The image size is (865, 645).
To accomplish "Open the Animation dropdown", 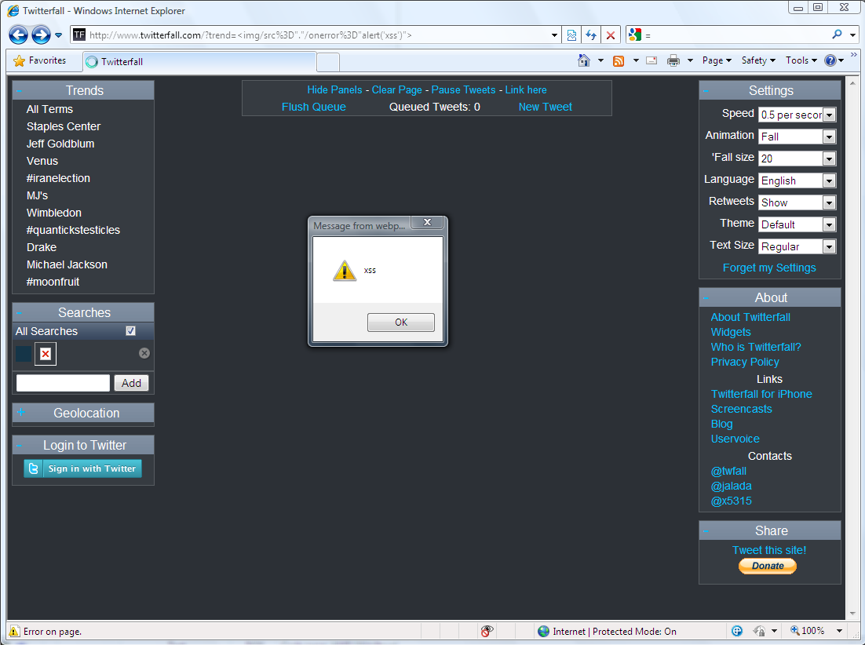I will (x=797, y=137).
